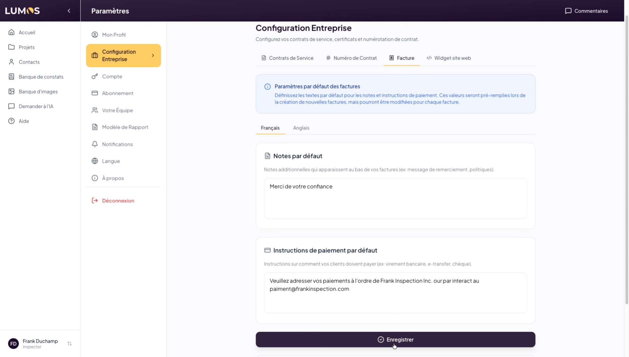Click into the Notes par défaut textarea

(x=395, y=198)
